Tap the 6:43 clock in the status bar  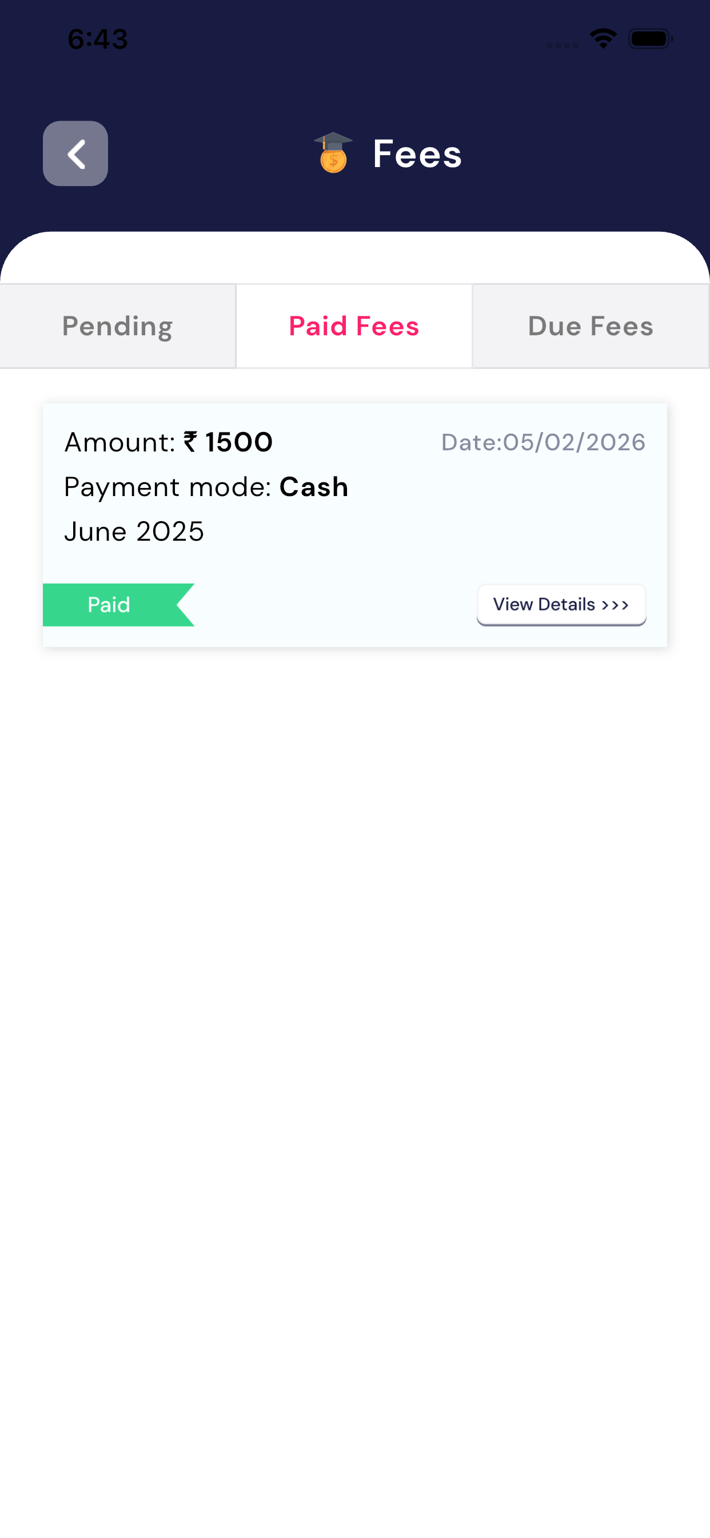(x=97, y=39)
